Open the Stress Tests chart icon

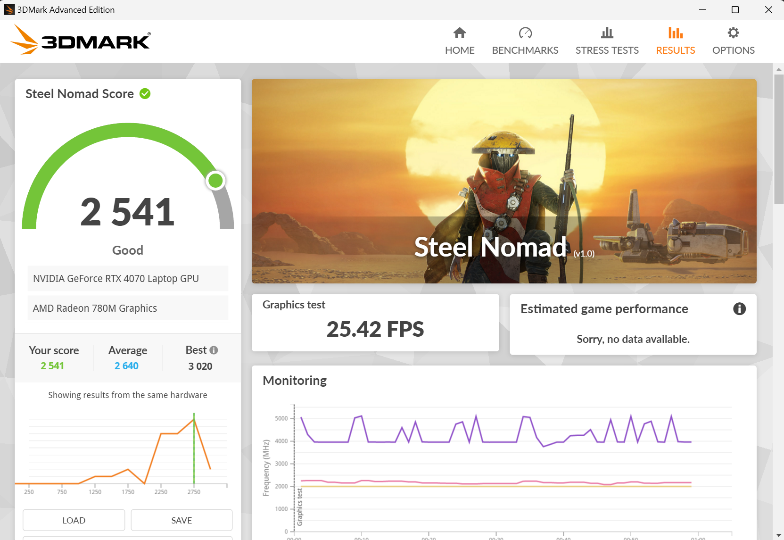(607, 33)
